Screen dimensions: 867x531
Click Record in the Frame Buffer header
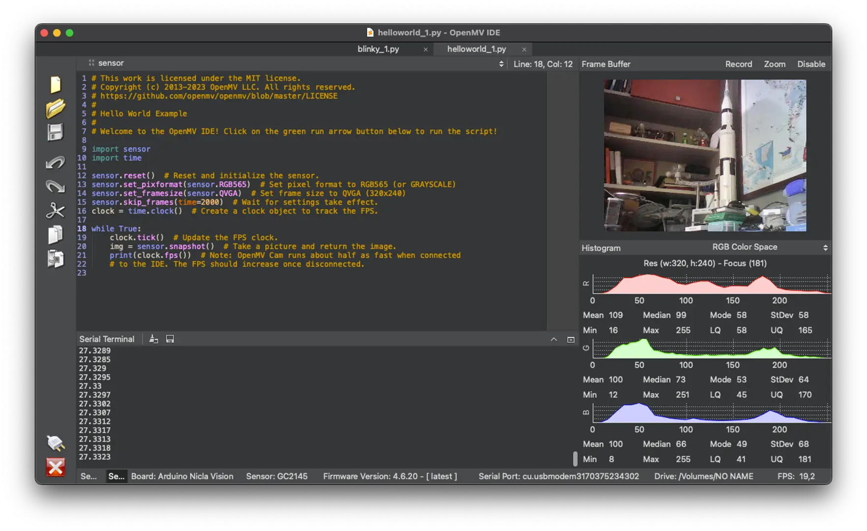[x=738, y=64]
